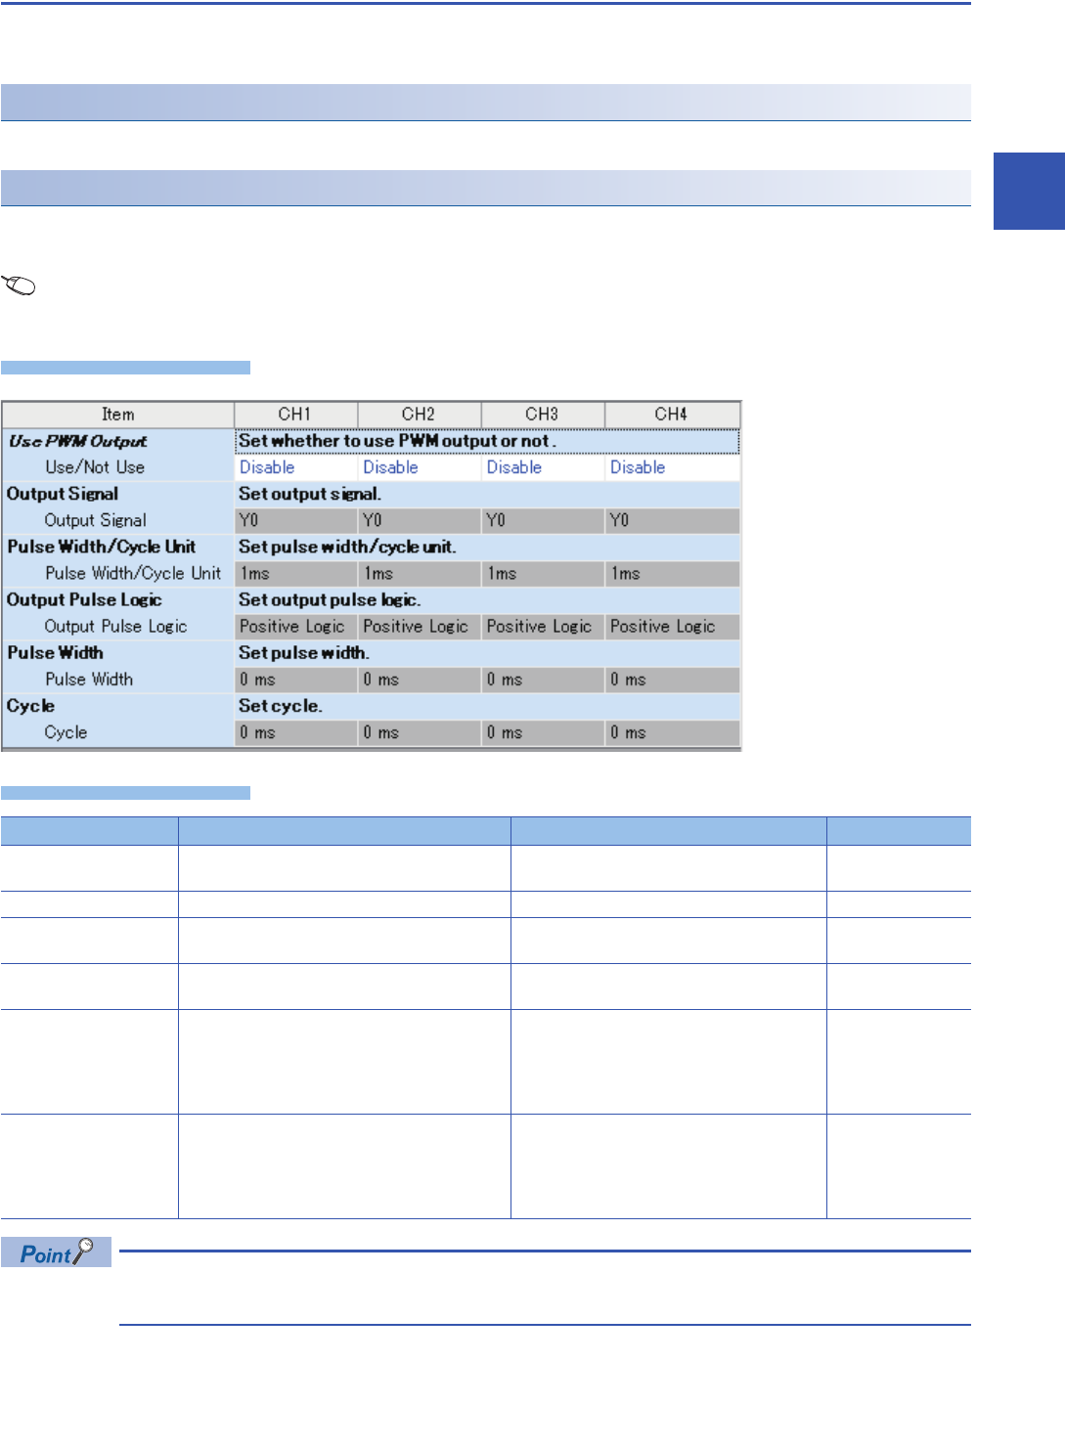The image size is (1065, 1449).
Task: Select bold Pulse Width group row
Action: pos(372,652)
